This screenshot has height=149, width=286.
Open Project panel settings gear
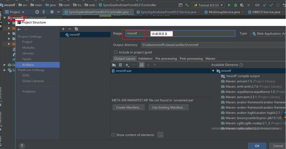click(52, 12)
